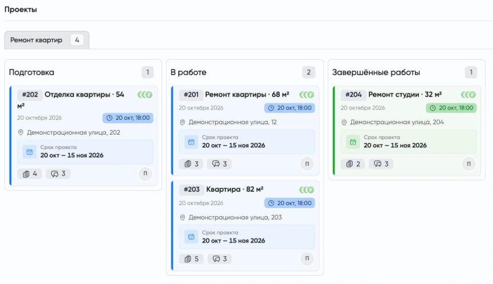Click the green calendar icon in card #204
Screen dimensions: 493x284
(x=353, y=142)
